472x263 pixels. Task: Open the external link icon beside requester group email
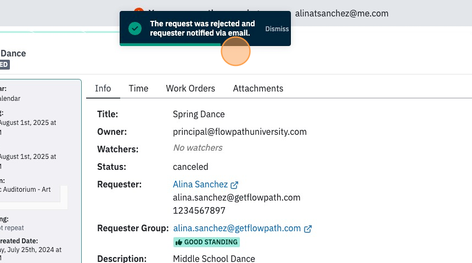click(x=308, y=228)
